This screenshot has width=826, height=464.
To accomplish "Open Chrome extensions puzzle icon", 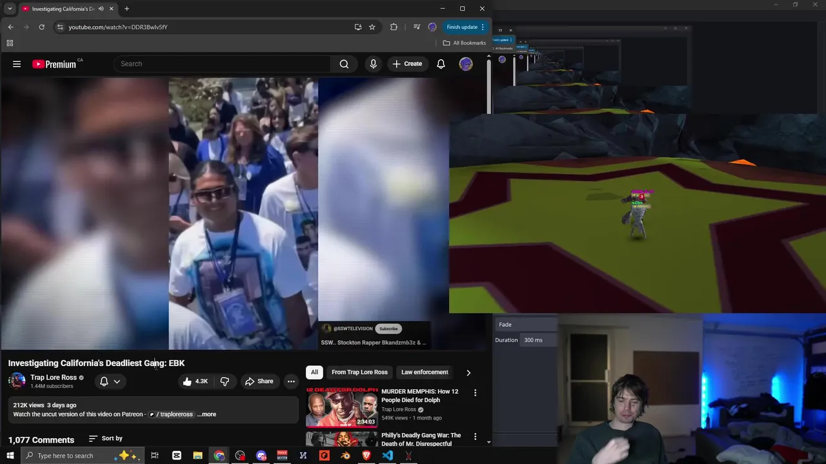I will [394, 27].
